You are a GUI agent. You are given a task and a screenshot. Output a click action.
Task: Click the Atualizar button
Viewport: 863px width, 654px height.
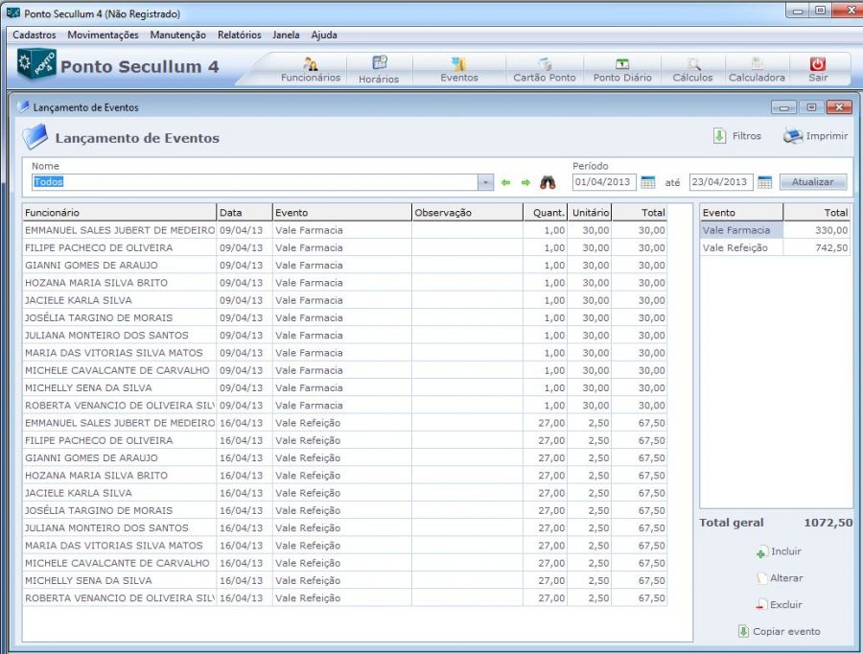pyautogui.click(x=815, y=181)
